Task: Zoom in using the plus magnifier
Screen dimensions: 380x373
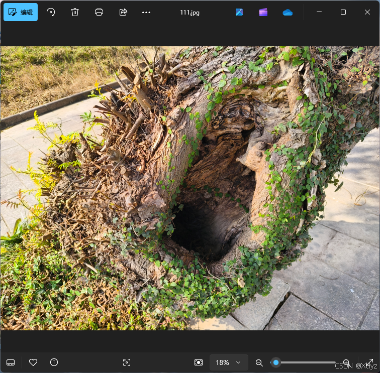Action: [346, 362]
